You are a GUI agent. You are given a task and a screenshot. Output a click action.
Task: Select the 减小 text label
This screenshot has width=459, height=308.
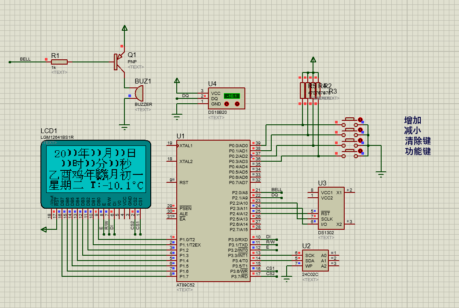[x=412, y=130]
